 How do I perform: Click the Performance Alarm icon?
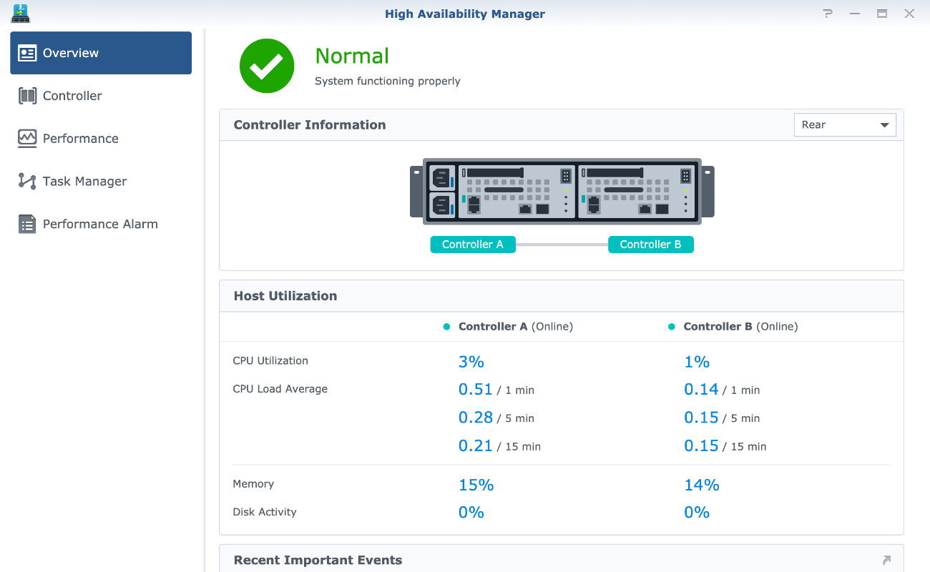tap(27, 225)
